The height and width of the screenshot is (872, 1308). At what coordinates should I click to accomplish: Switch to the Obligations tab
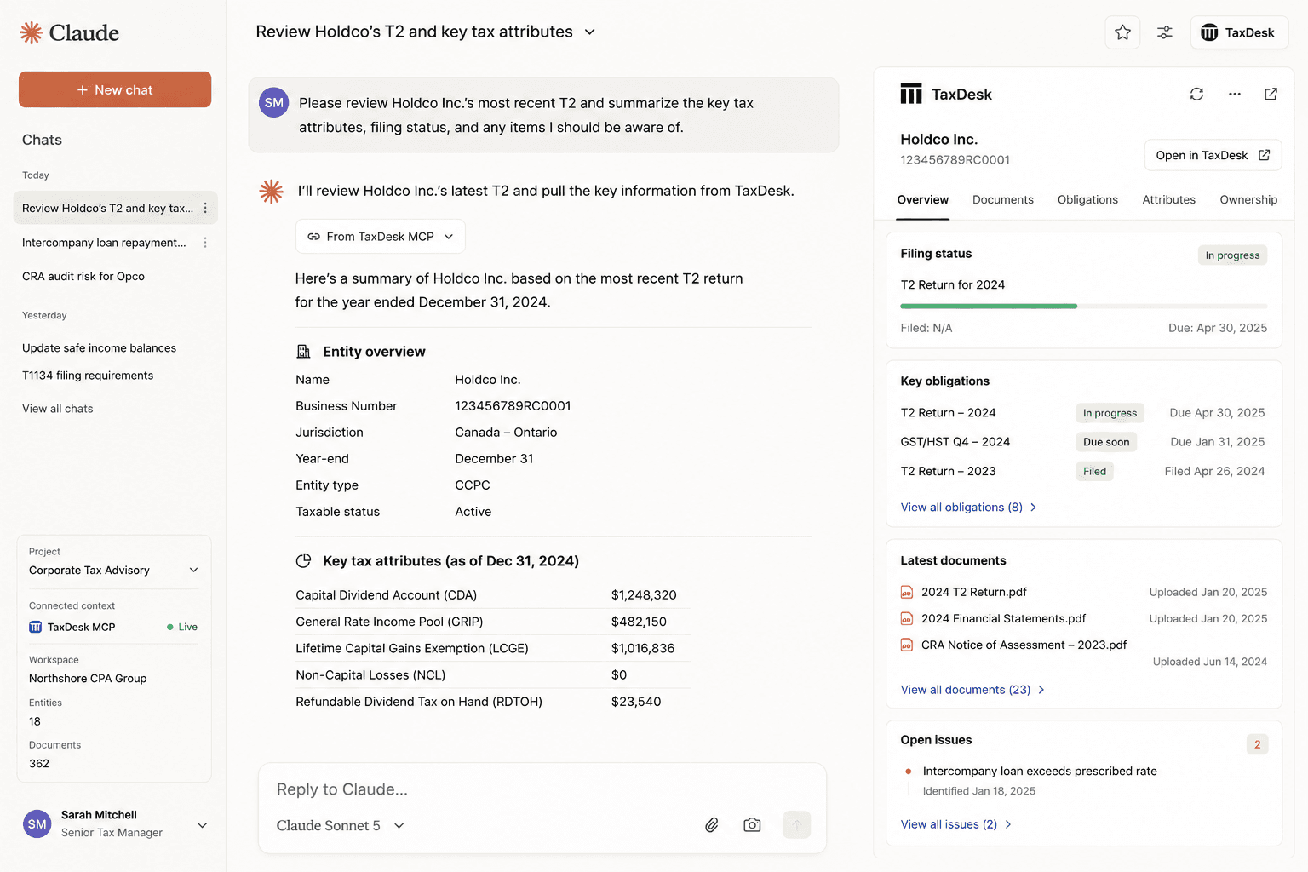tap(1087, 200)
